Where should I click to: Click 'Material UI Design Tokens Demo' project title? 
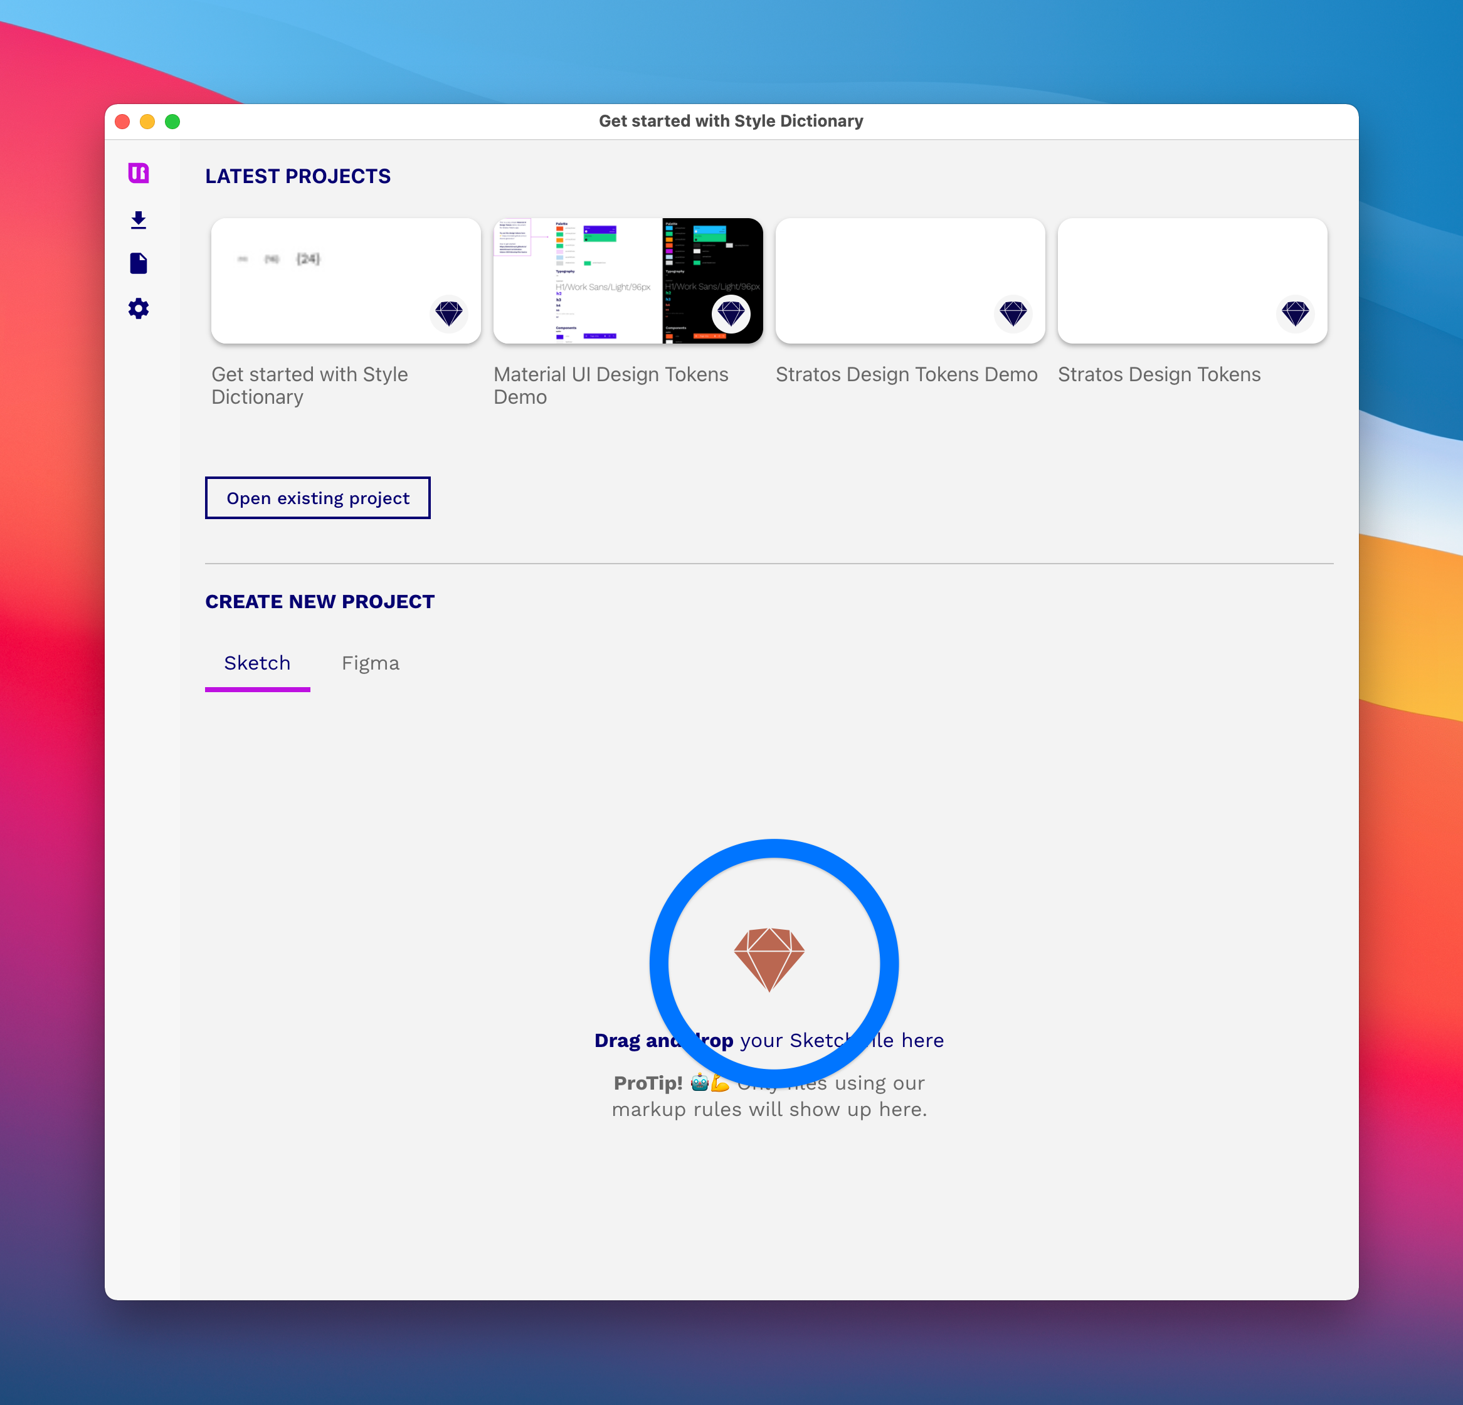tap(611, 385)
